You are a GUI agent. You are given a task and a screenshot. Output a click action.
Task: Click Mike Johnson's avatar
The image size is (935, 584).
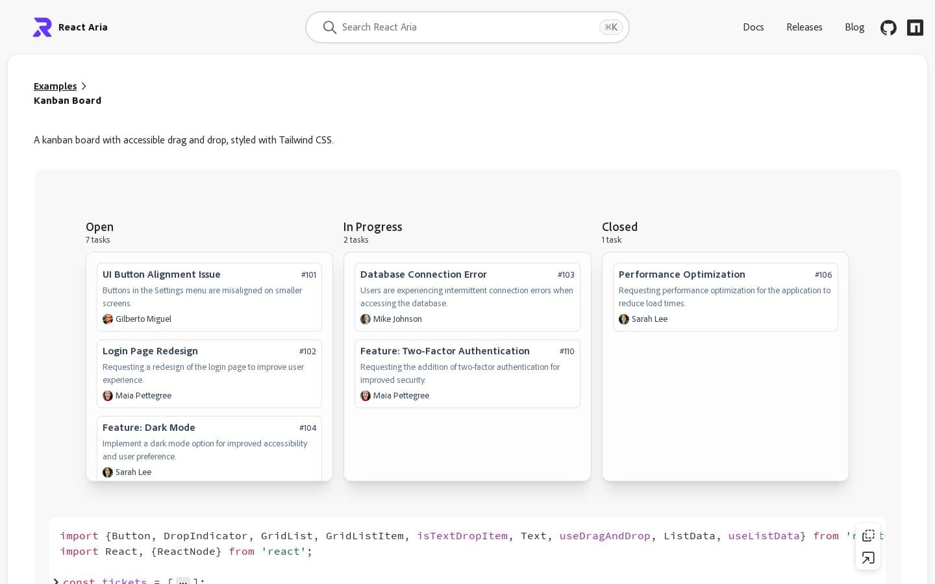(x=366, y=319)
